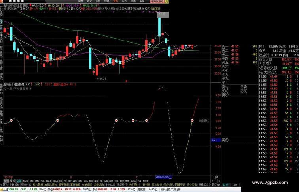The image size is (299, 192).
Task: Switch to the 指标 tab
Action: [6, 181]
